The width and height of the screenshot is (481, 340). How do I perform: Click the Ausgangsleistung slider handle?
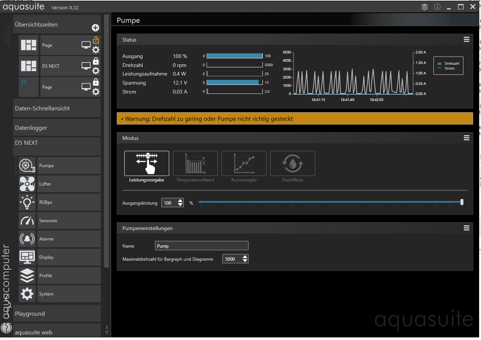(462, 202)
